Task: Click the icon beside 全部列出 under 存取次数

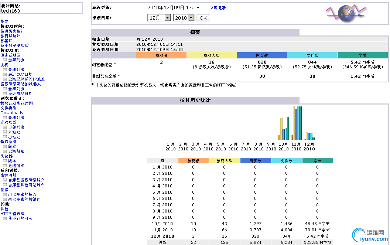Action: tap(5, 127)
